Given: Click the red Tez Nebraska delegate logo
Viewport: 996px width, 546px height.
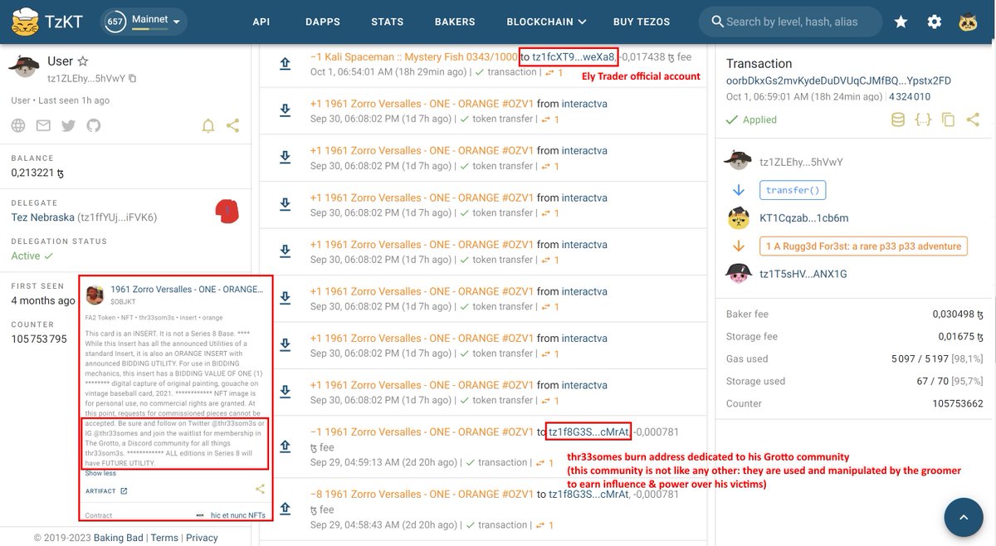Looking at the screenshot, I should tap(227, 212).
